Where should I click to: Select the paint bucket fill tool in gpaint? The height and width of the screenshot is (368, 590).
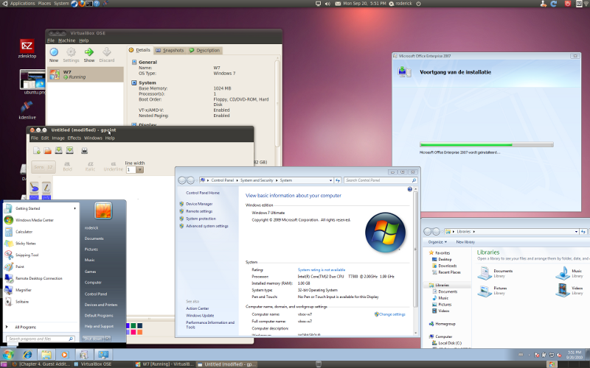[x=34, y=187]
